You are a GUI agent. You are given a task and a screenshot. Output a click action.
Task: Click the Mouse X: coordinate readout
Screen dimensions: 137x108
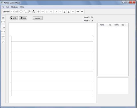88,17
